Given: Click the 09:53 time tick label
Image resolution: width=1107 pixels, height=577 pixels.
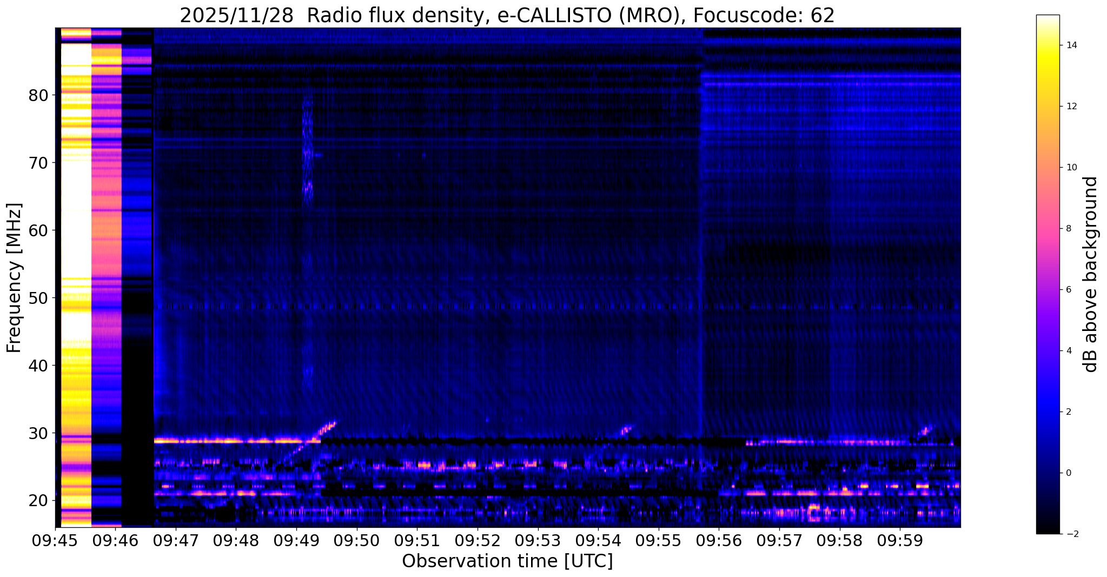Looking at the screenshot, I should (x=538, y=540).
